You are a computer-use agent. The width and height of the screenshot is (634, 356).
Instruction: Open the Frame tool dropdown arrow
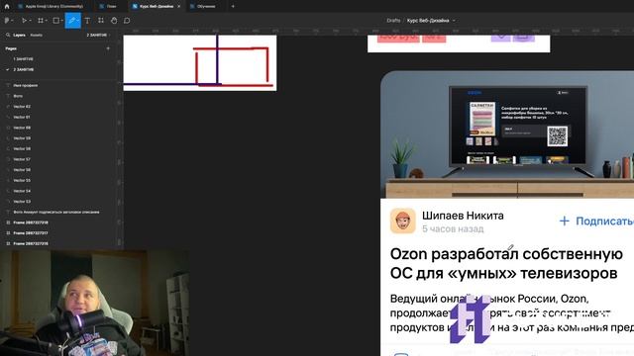(x=47, y=21)
